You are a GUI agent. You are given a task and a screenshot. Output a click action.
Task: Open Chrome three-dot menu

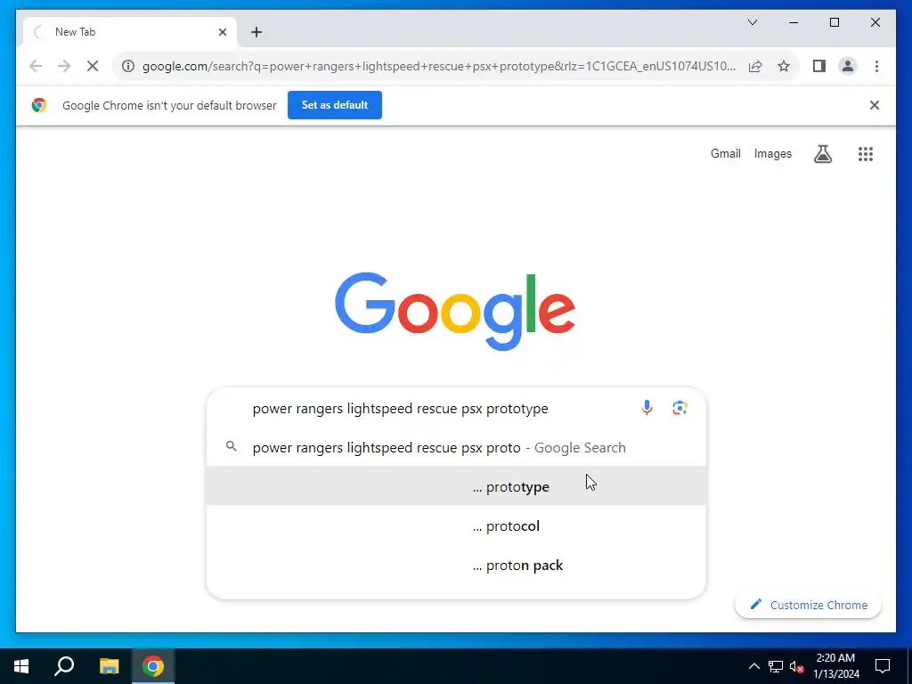coord(876,66)
